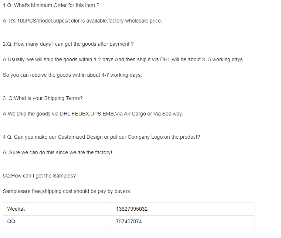Click the 100PCS/model answer line
Image resolution: width=281 pixels, height=238 pixels.
point(82,21)
